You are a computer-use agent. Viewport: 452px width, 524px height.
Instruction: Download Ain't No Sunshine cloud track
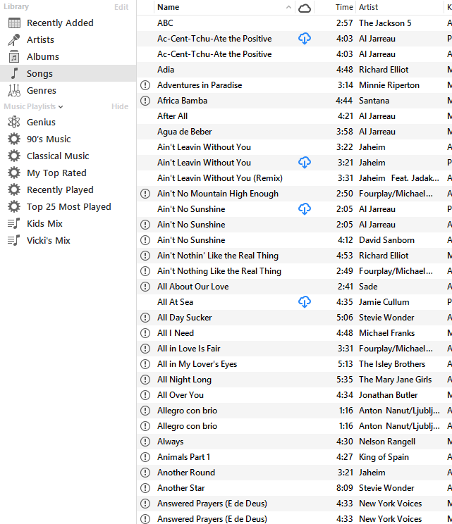[x=305, y=209]
